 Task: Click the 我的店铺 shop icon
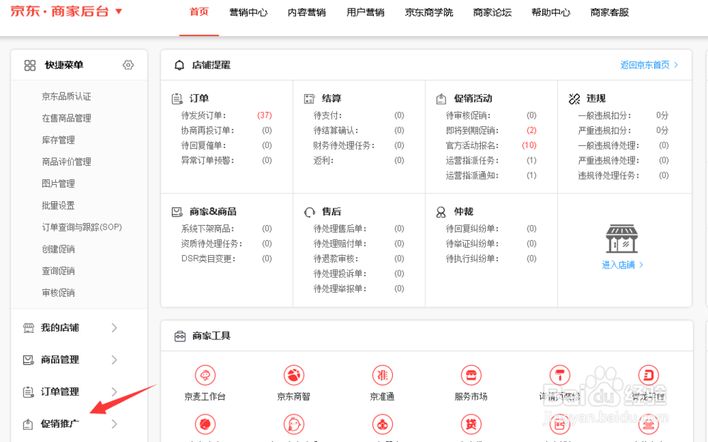coord(28,328)
